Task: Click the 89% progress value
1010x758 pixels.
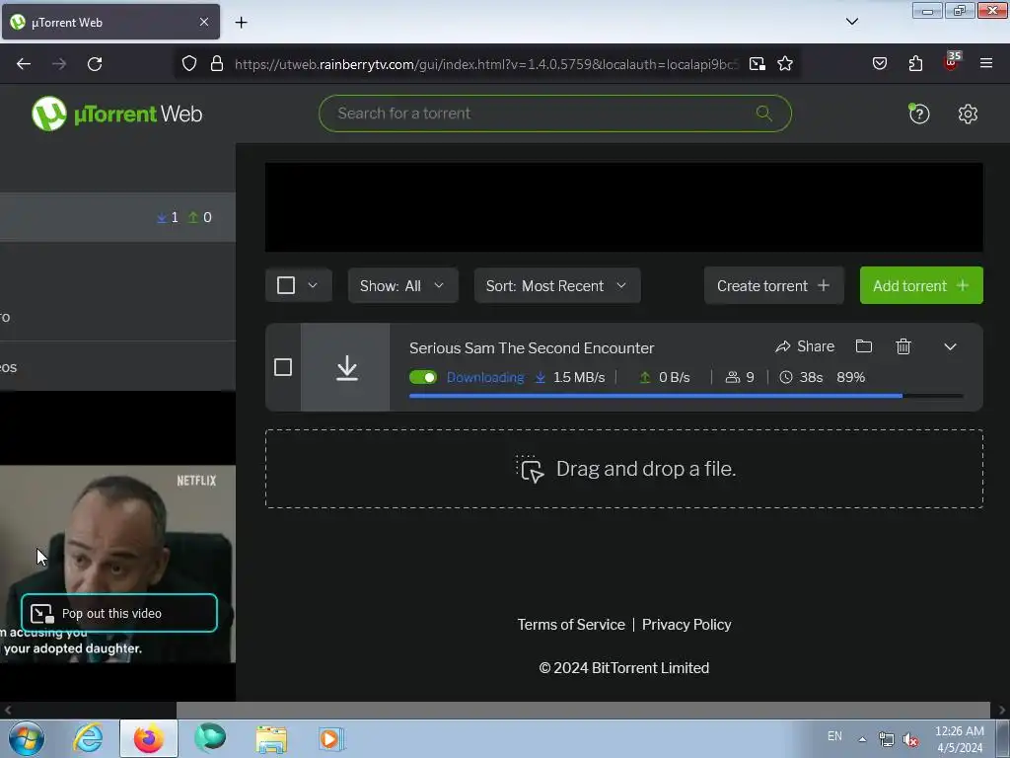Action: pos(850,377)
